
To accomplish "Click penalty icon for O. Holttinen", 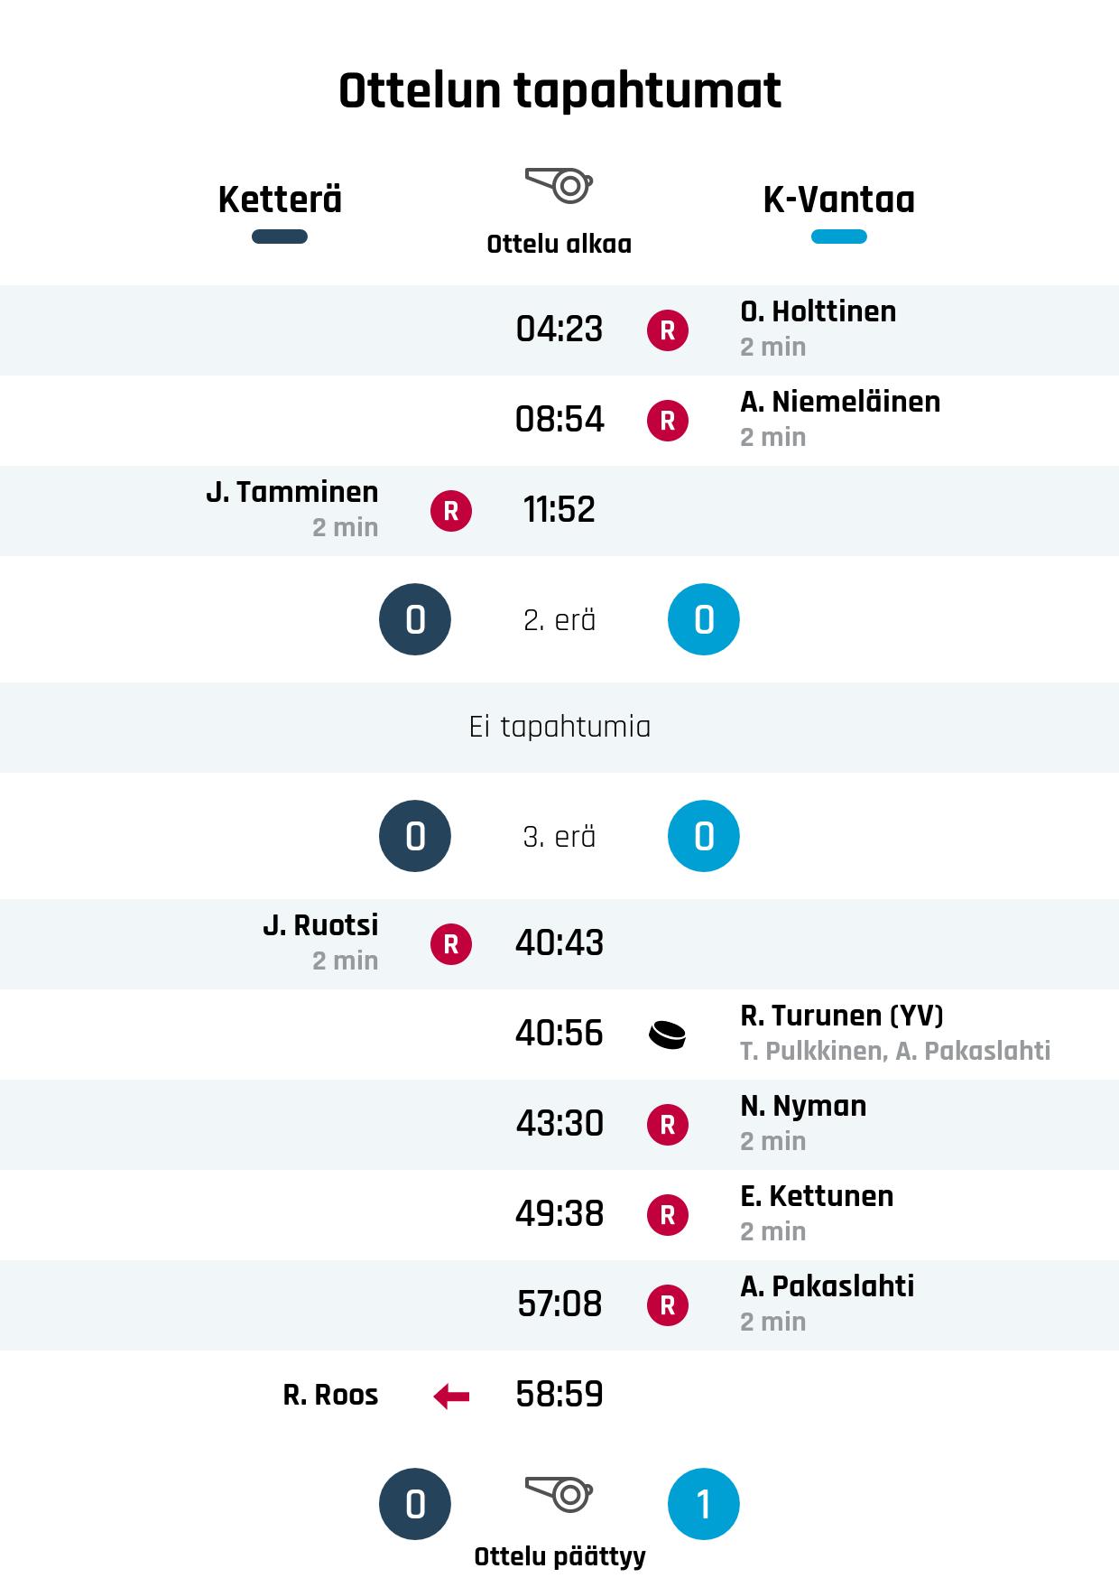I will tap(667, 330).
